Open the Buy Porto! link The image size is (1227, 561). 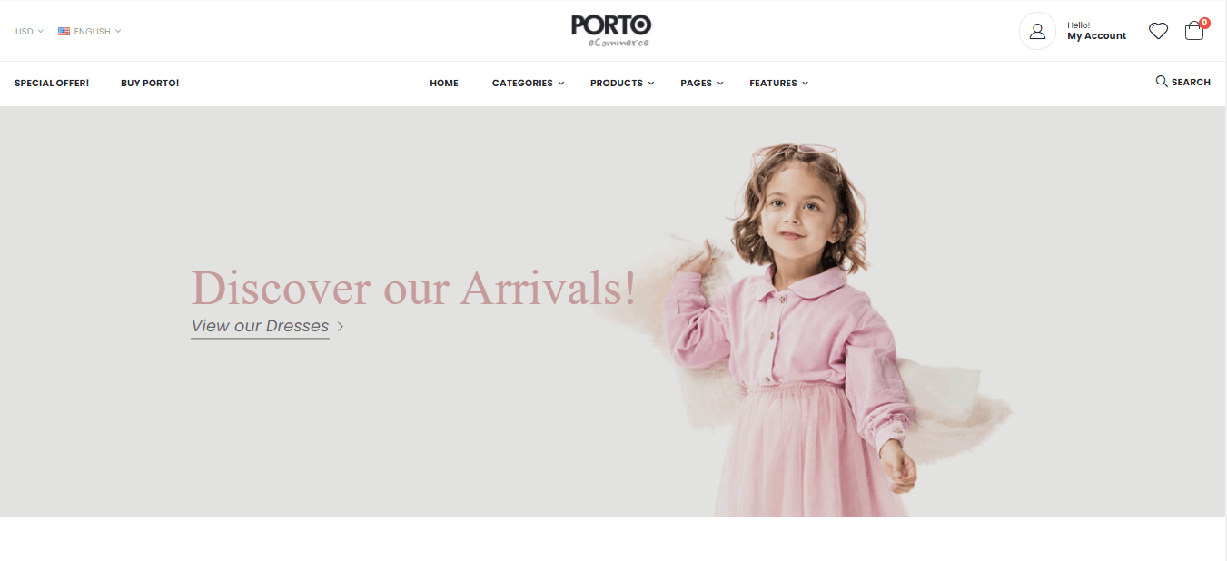click(x=150, y=83)
